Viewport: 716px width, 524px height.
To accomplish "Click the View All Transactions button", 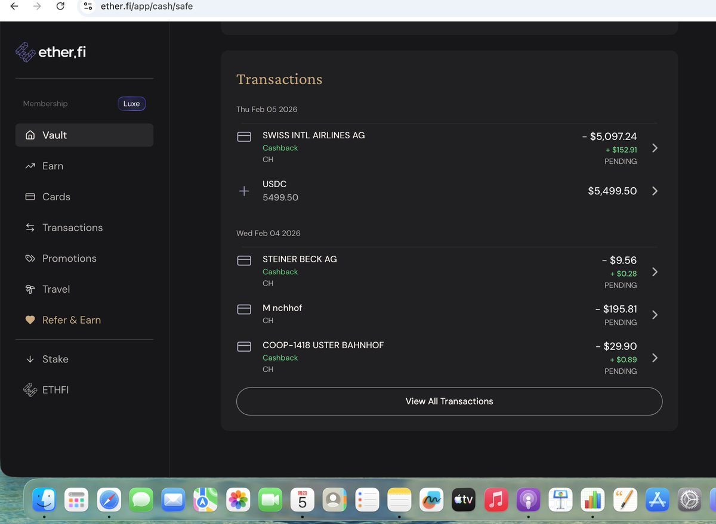I will point(449,401).
